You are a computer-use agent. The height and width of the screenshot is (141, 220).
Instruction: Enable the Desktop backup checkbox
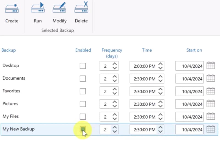pyautogui.click(x=82, y=66)
